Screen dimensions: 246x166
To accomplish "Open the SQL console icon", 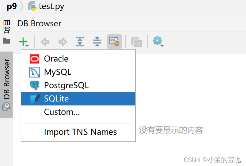I will click(136, 42).
